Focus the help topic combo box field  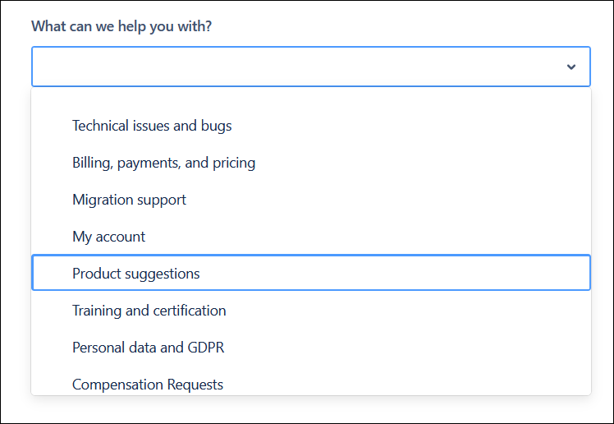[x=296, y=67]
